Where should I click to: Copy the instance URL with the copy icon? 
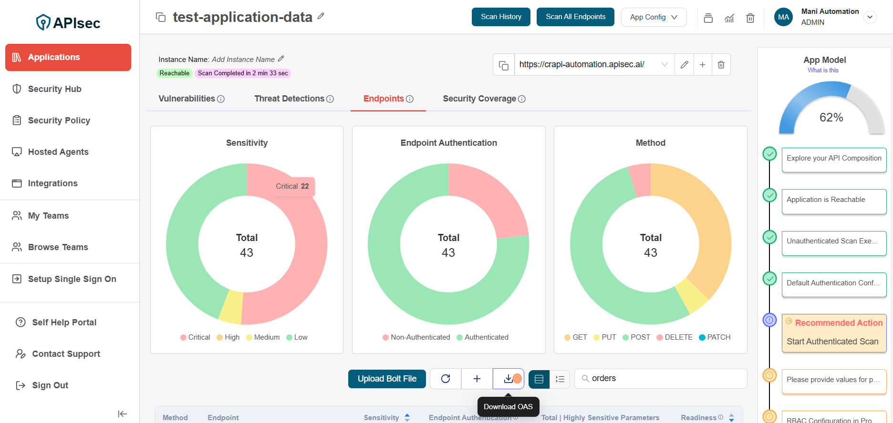[x=503, y=65]
